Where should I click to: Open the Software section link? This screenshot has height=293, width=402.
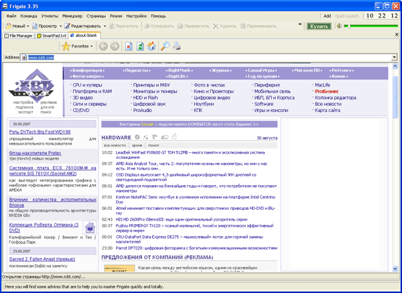tap(264, 104)
